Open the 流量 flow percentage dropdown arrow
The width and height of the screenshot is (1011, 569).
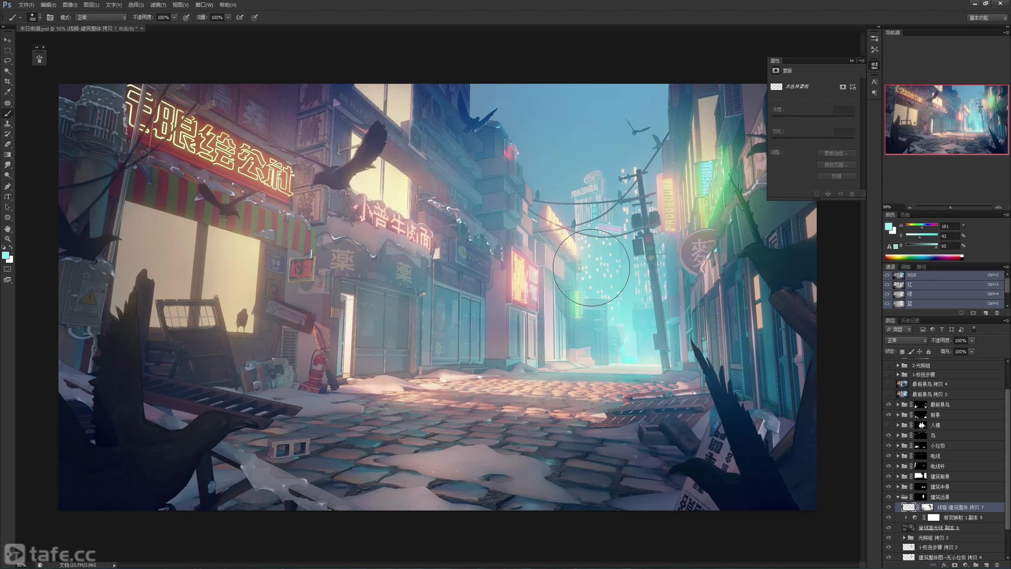[x=228, y=17]
